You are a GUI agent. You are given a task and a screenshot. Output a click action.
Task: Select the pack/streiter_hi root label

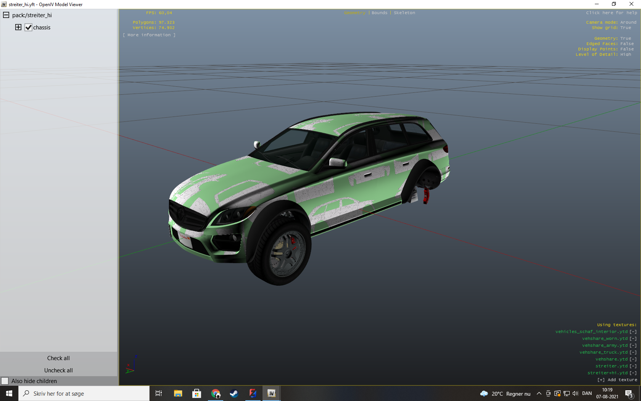[32, 15]
